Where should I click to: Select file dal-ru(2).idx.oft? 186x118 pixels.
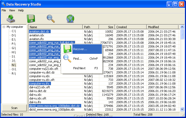(x=40, y=87)
